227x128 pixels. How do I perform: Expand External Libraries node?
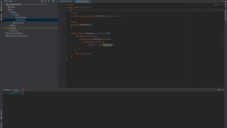(x=4, y=33)
